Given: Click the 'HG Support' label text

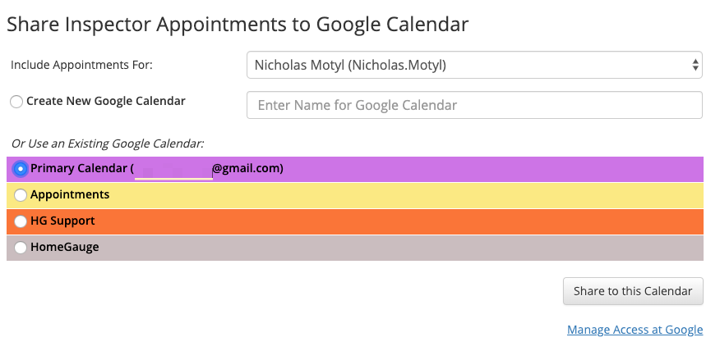Looking at the screenshot, I should click(62, 221).
